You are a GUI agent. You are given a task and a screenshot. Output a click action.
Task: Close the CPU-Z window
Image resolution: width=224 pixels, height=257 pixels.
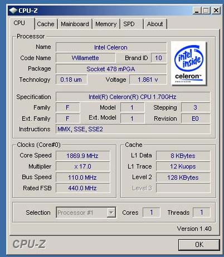pos(216,11)
